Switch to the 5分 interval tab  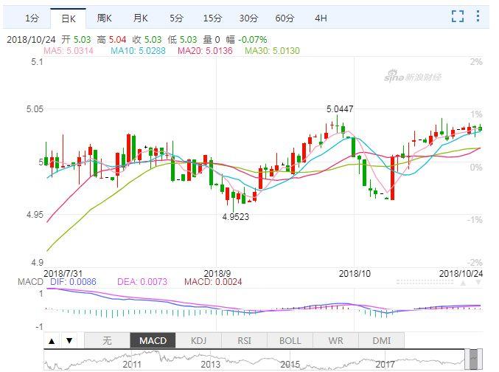(176, 18)
